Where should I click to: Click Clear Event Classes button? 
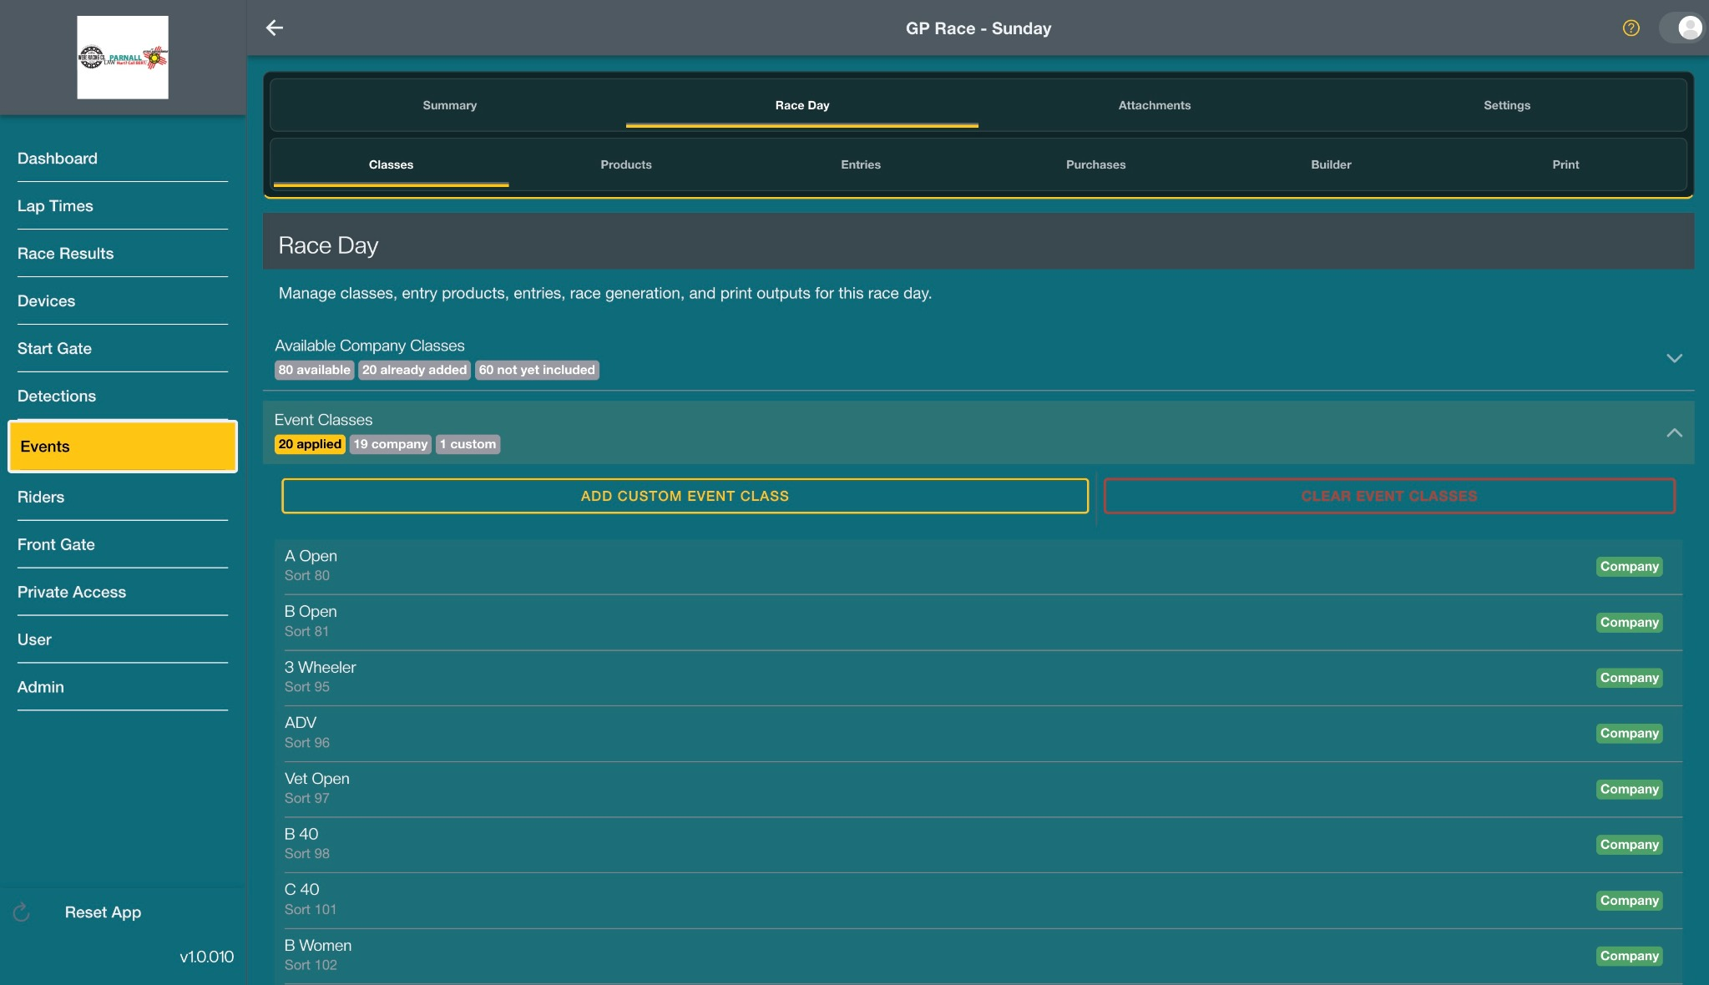click(x=1389, y=496)
